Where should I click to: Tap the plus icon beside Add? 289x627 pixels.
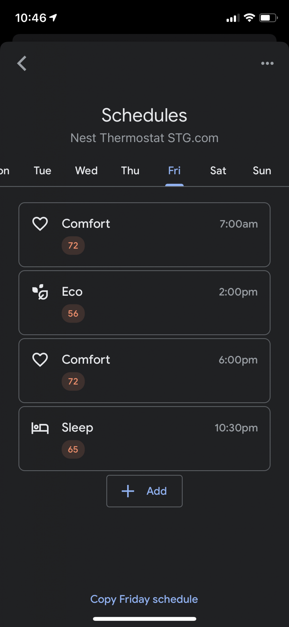(128, 491)
